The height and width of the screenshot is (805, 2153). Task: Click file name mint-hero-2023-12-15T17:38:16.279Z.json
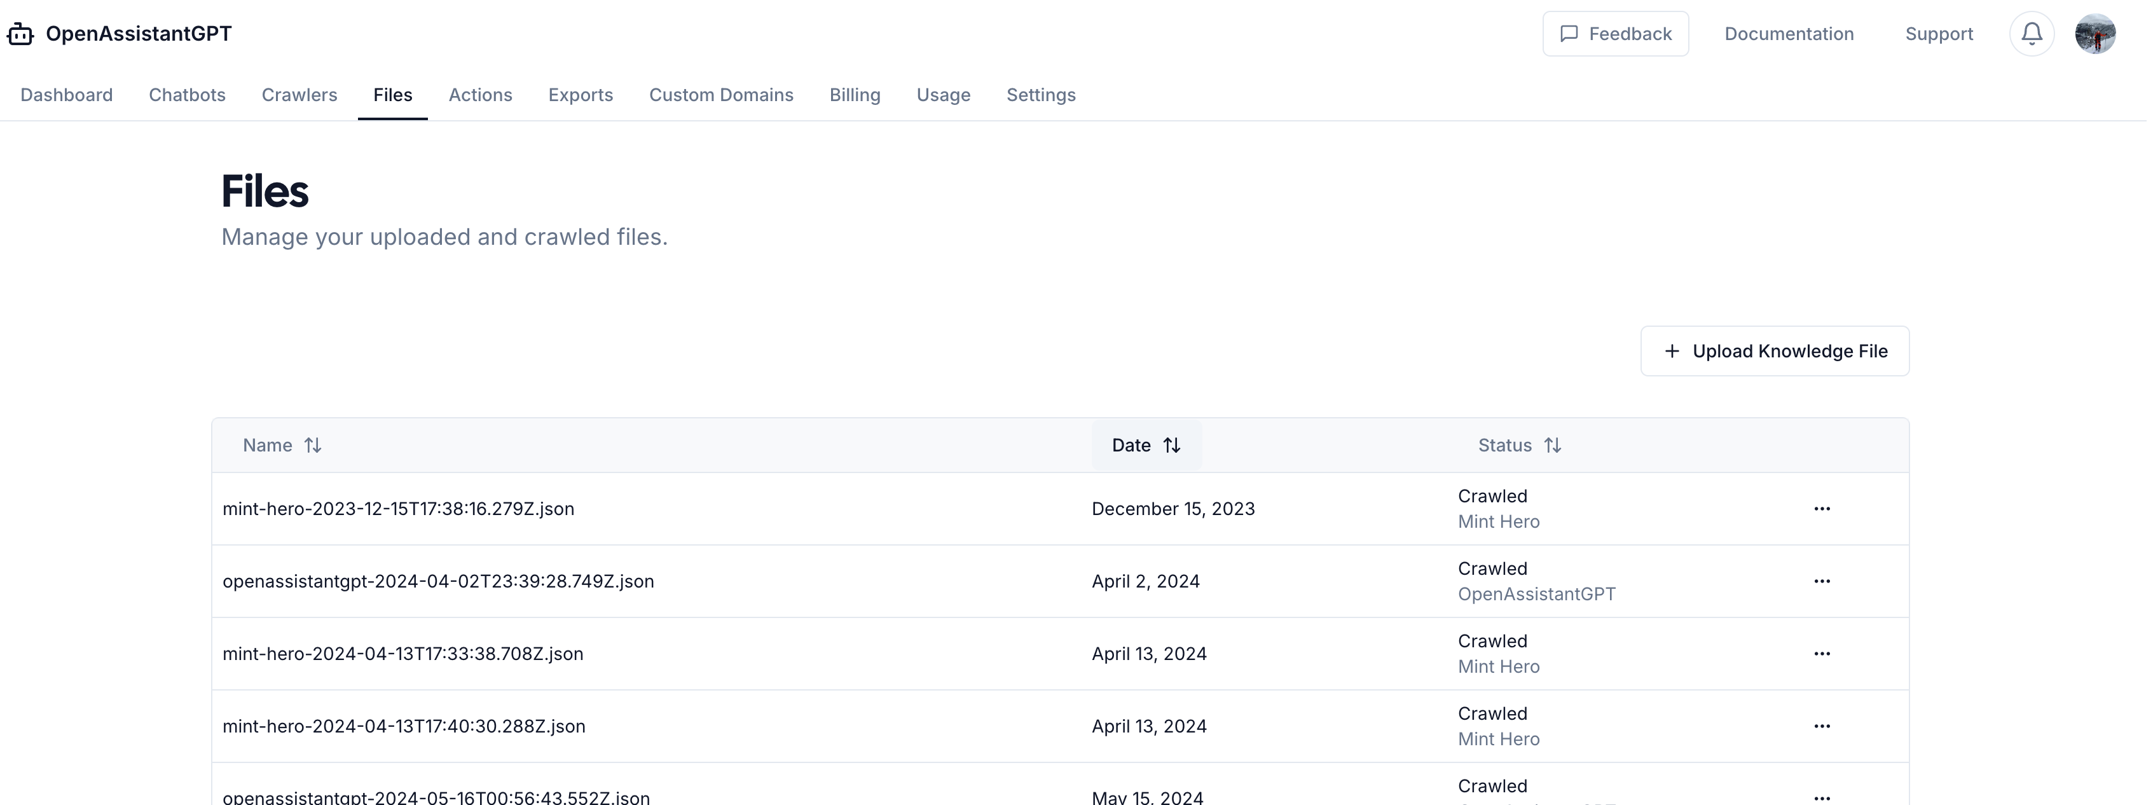[399, 508]
